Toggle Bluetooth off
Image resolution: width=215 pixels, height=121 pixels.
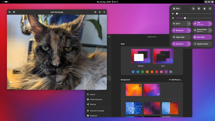coord(179,30)
